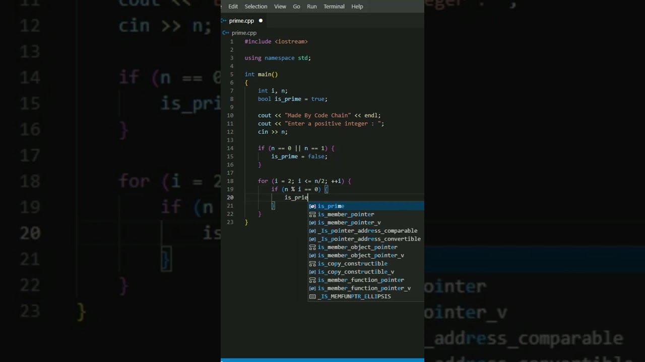Click icon beside is_copy_constructible suggestion

pos(312,263)
